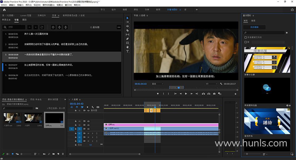296x160 pixels.
Task: Go to In point in Program monitor
Action: 175,94
